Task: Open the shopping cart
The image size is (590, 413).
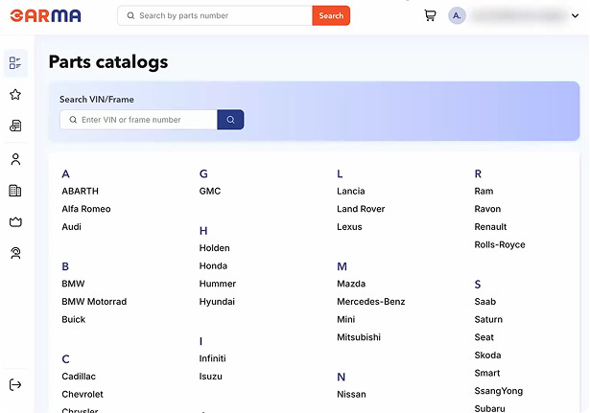Action: pyautogui.click(x=430, y=15)
